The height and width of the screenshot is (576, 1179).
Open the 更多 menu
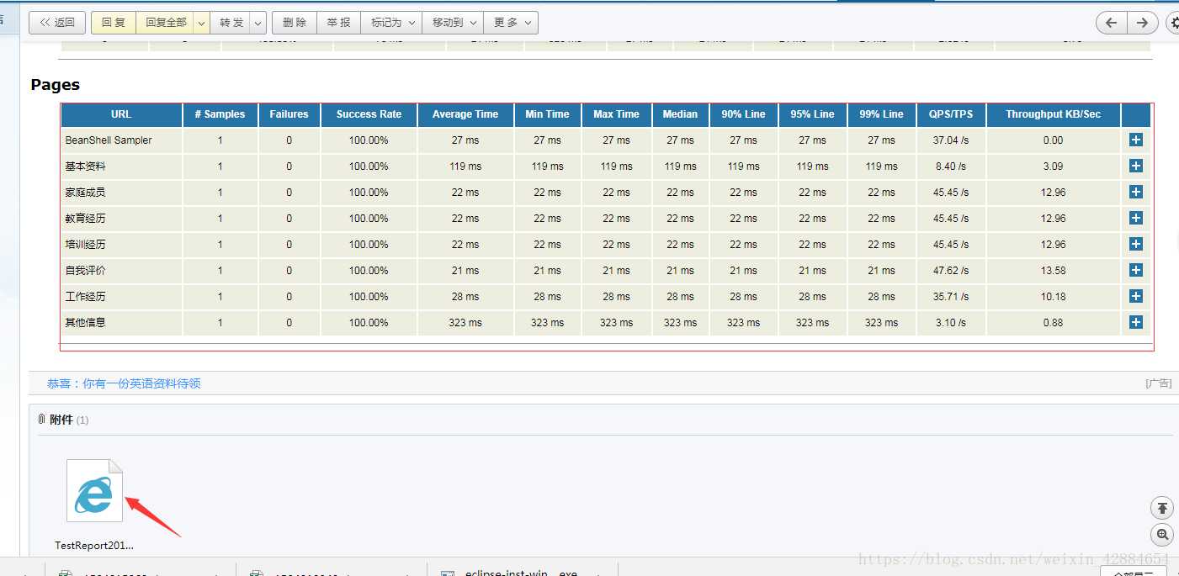click(511, 23)
